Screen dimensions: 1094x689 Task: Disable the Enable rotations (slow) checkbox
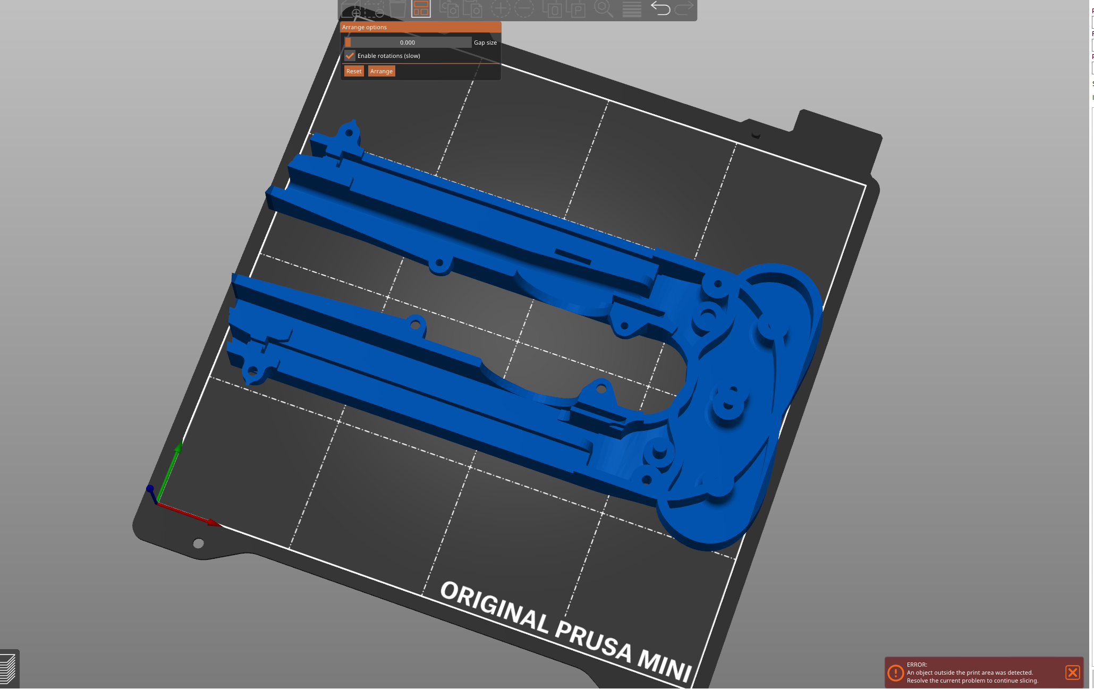pyautogui.click(x=350, y=56)
